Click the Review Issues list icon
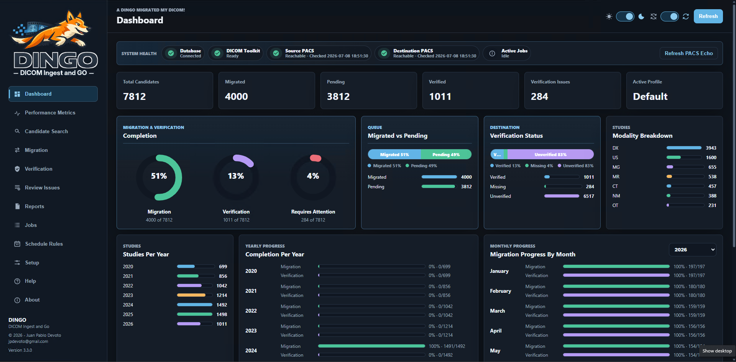736x362 pixels. click(17, 188)
